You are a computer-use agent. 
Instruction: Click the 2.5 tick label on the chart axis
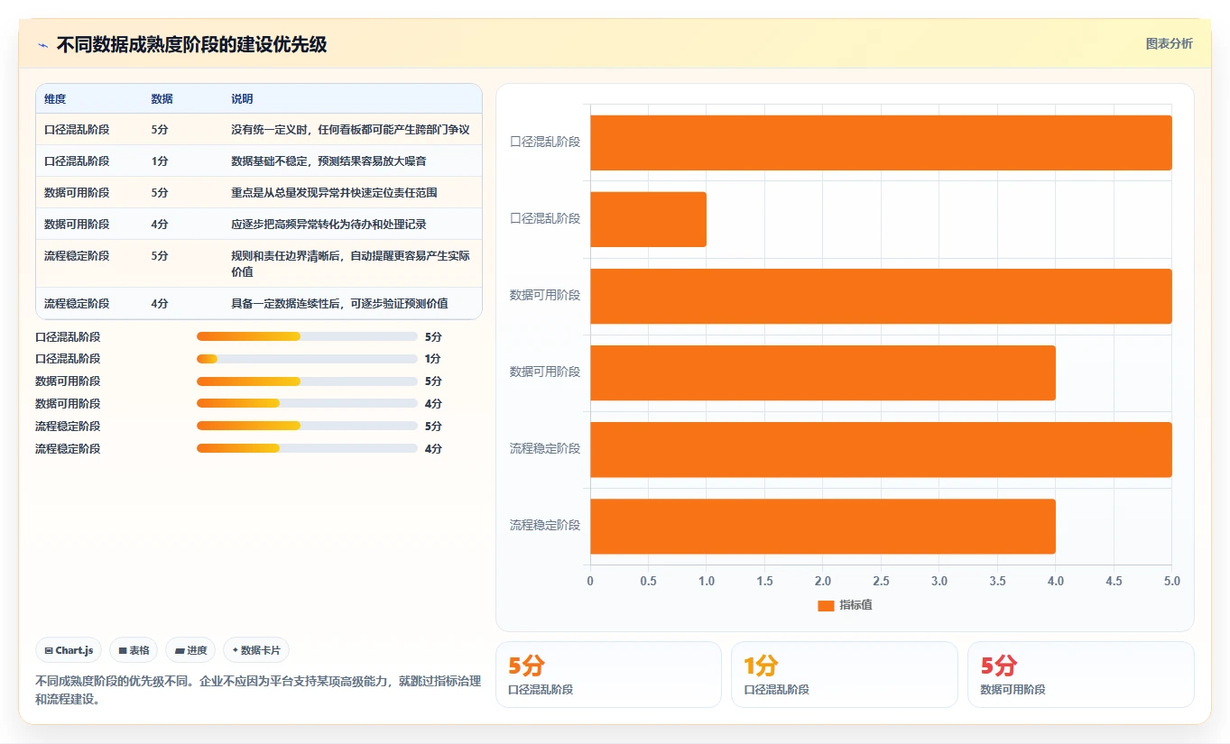(881, 582)
